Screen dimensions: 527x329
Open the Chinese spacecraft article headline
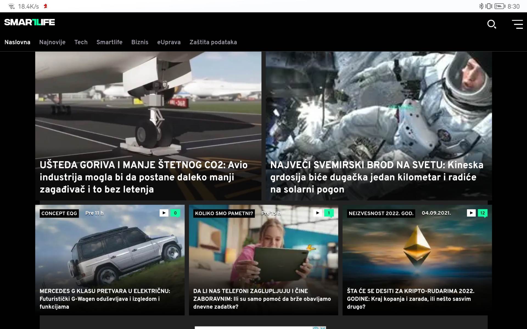376,177
